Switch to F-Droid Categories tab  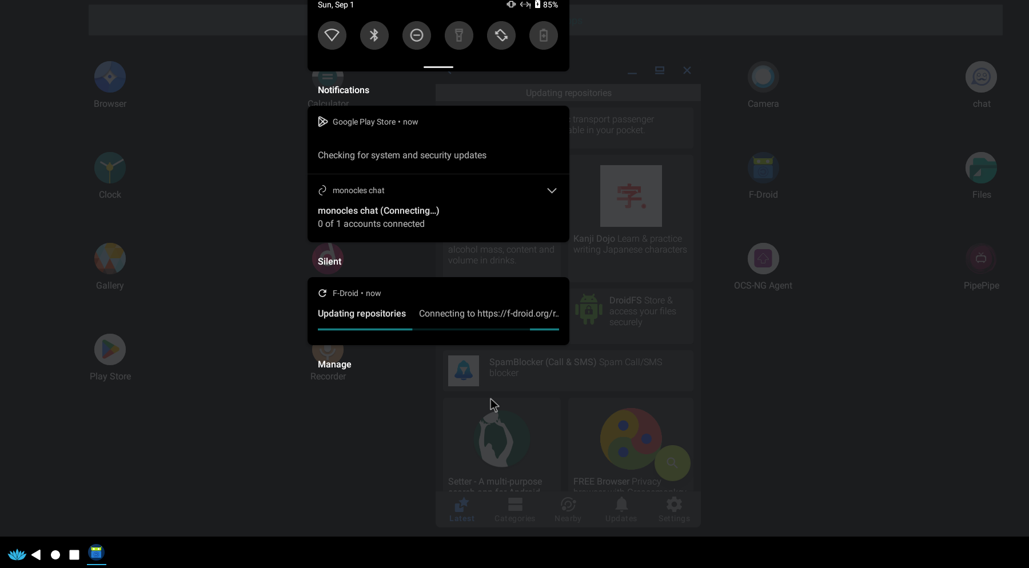click(515, 510)
